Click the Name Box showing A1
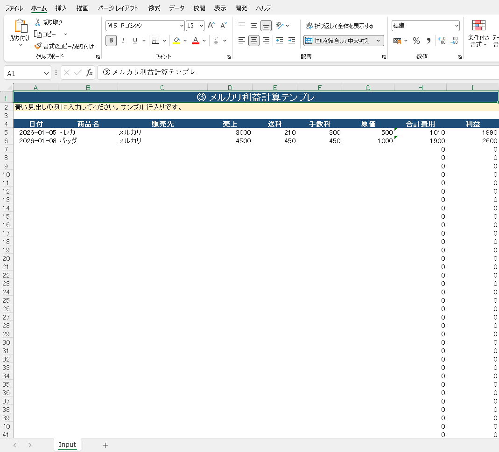The width and height of the screenshot is (499, 452). tap(25, 73)
